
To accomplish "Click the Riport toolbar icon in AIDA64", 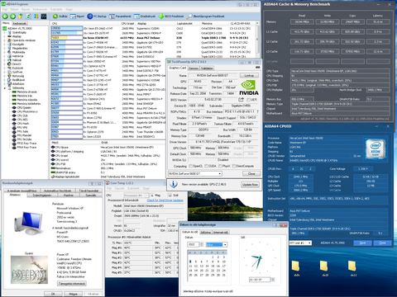I will [x=73, y=16].
